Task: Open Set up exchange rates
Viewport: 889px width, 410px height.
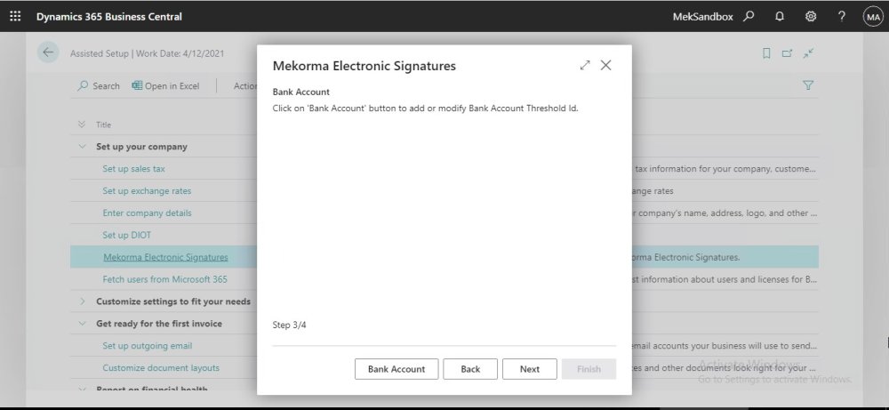Action: (x=147, y=190)
